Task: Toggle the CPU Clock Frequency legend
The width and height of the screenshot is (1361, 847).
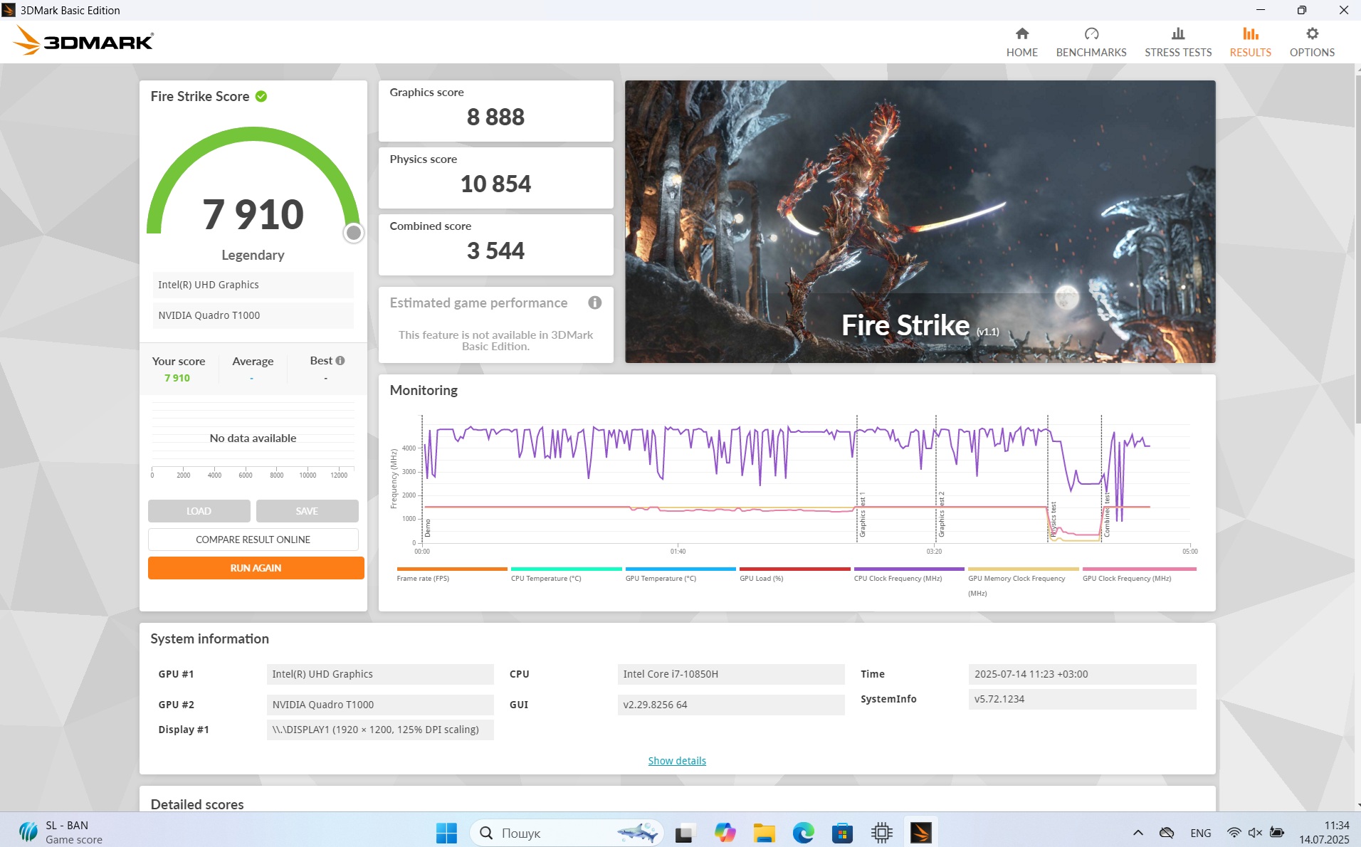Action: point(909,574)
